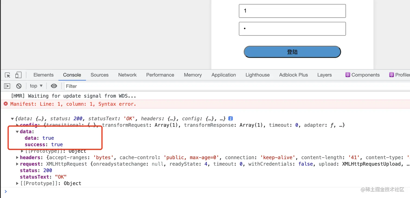
Task: Click the 登陆 login button
Action: click(x=292, y=52)
